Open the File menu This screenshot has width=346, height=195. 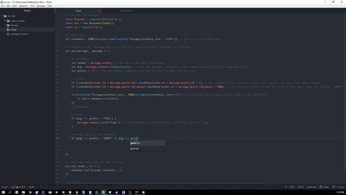3,6
